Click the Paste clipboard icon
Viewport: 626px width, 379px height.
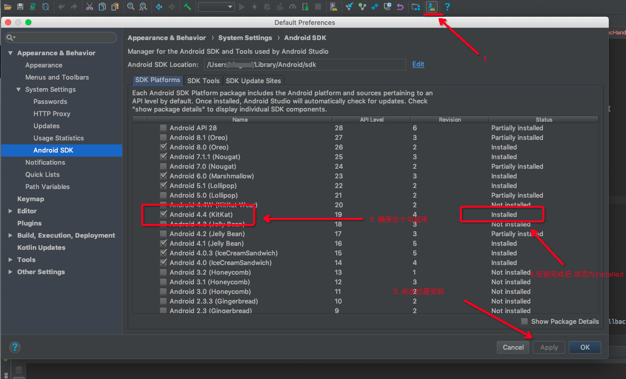[x=115, y=7]
